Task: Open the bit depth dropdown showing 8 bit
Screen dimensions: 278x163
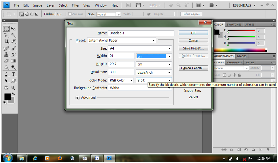Action: pyautogui.click(x=154, y=80)
